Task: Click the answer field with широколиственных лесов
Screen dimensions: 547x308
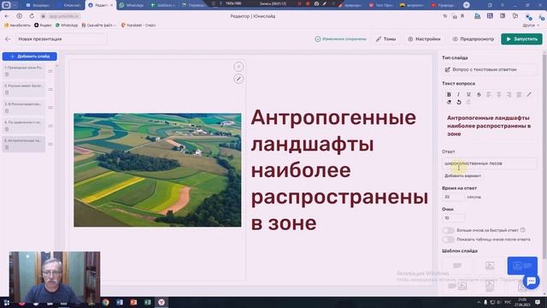Action: 490,163
